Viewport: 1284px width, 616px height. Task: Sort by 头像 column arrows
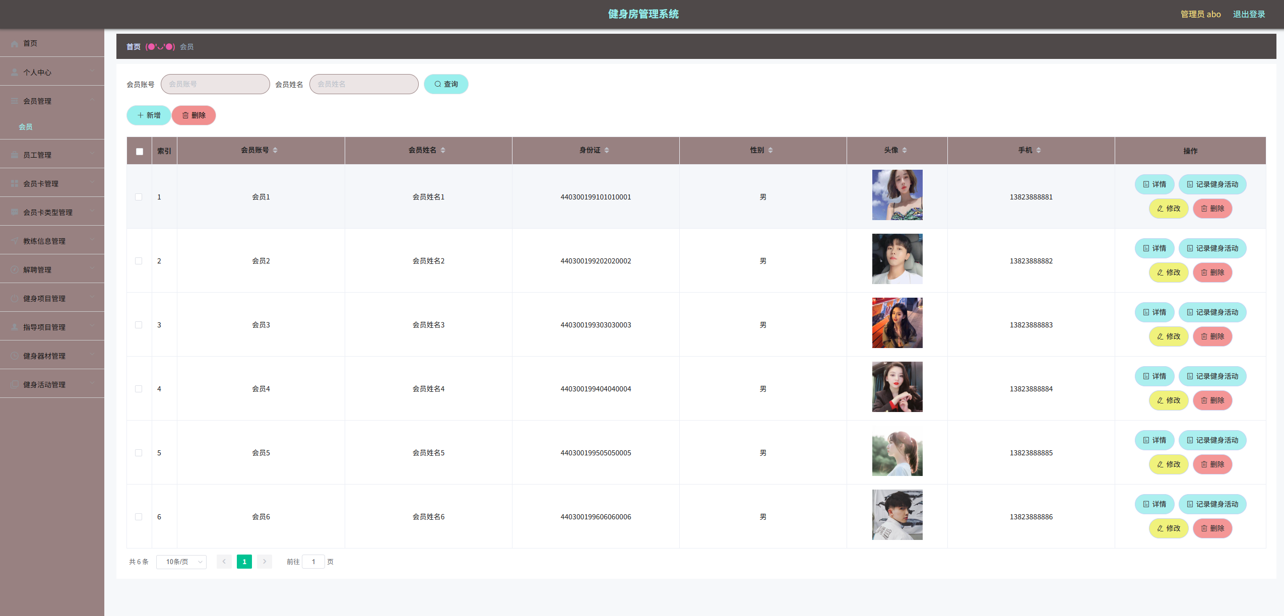click(905, 150)
